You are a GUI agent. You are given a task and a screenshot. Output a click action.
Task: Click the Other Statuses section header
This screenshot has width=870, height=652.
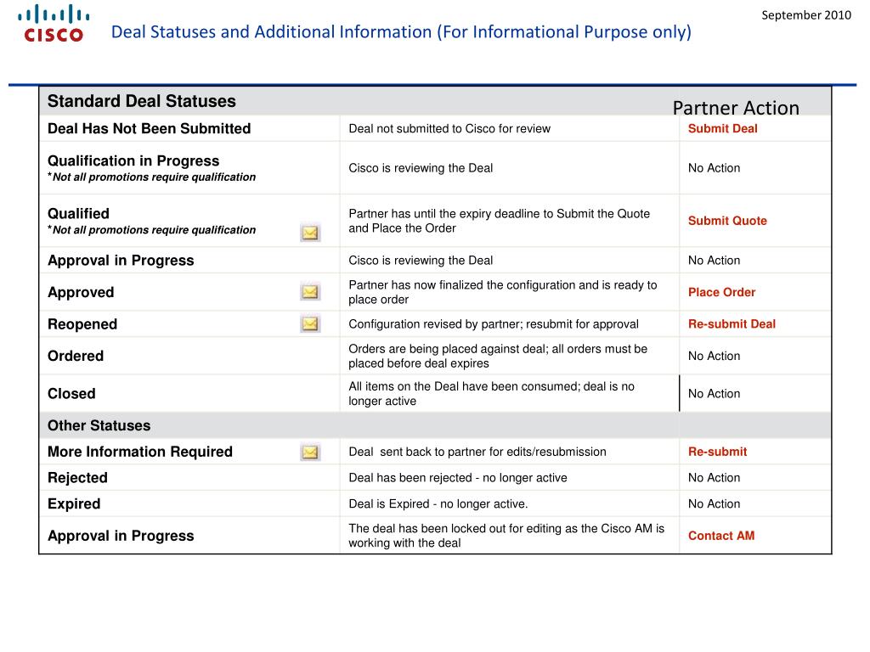[99, 425]
